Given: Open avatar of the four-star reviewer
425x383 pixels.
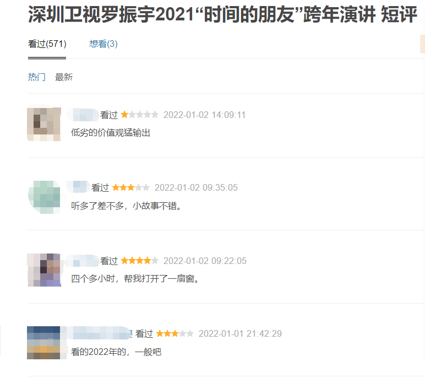Looking at the screenshot, I should pyautogui.click(x=45, y=270).
